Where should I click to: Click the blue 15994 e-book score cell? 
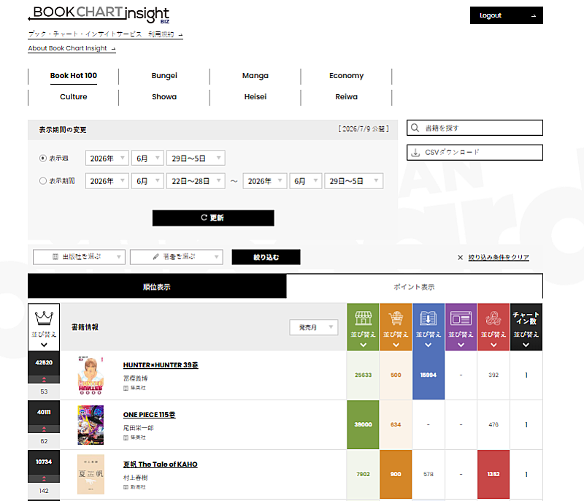pos(429,375)
